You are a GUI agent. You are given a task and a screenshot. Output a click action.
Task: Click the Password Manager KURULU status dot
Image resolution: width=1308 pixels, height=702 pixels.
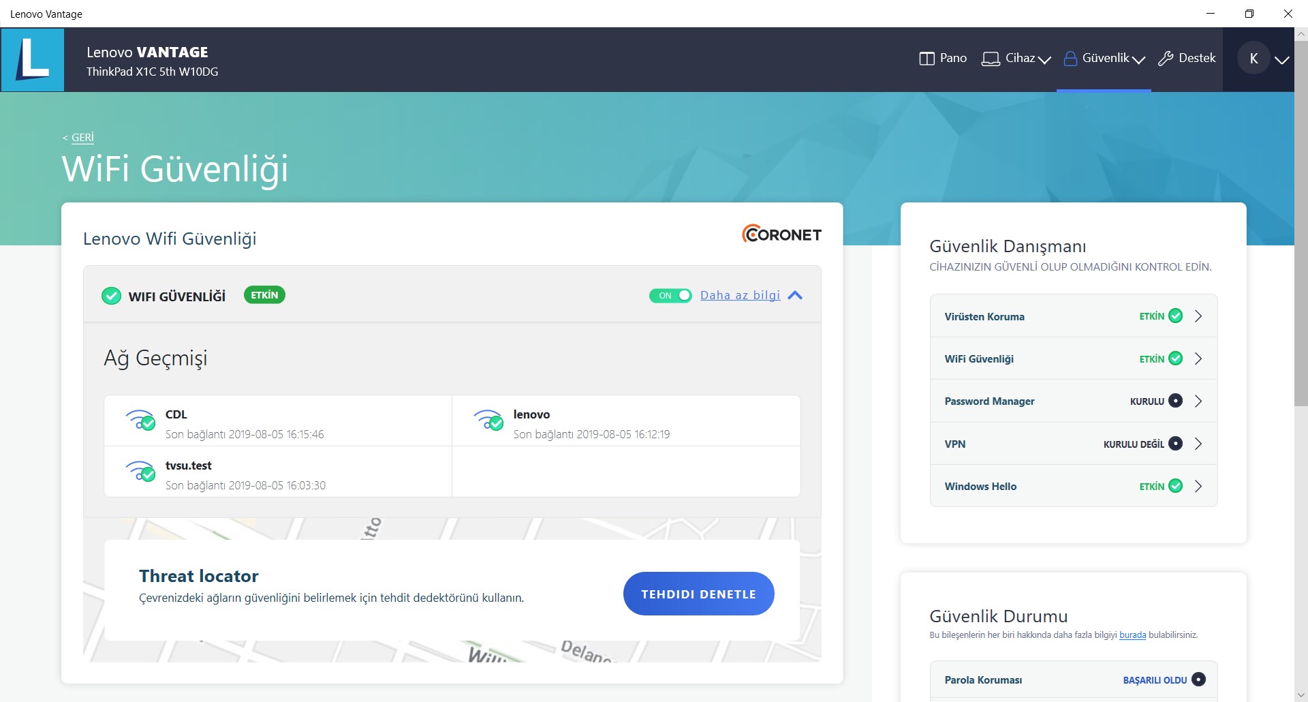click(x=1176, y=401)
